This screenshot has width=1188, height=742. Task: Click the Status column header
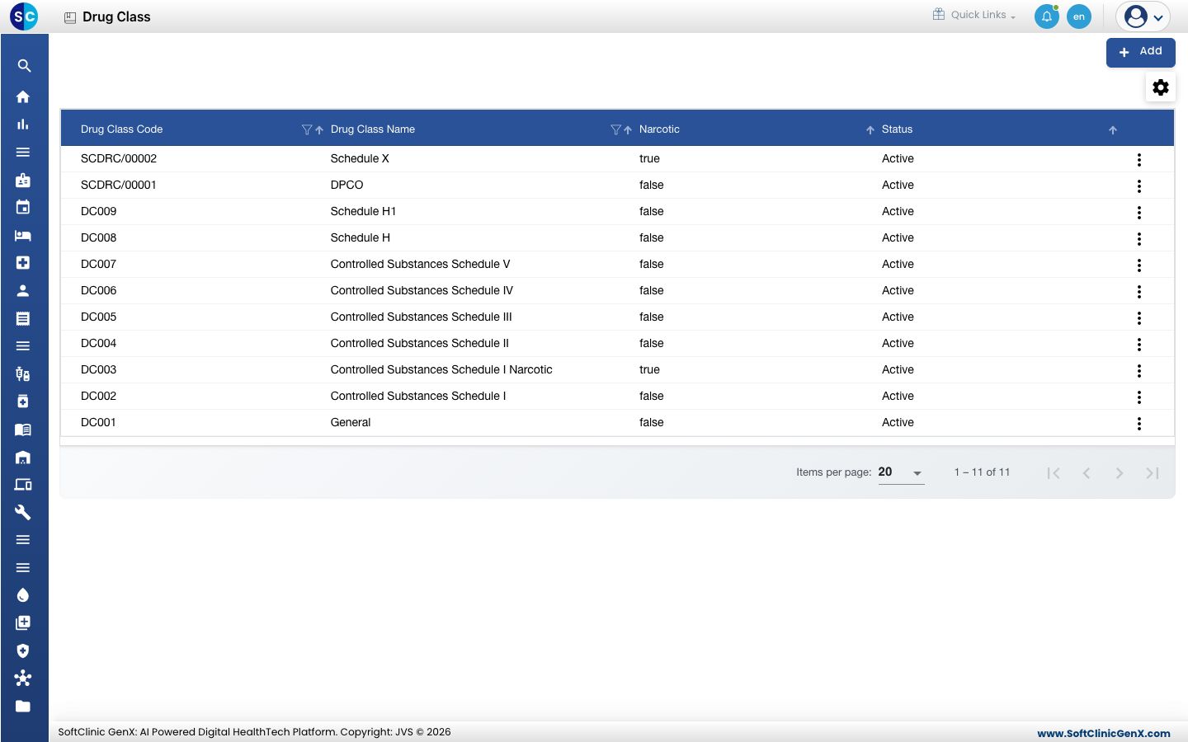pos(897,129)
